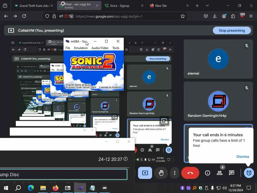Open purple microphone tray icon

tap(182, 188)
